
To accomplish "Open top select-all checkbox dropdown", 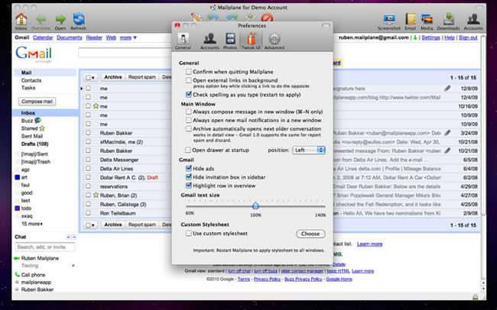I will point(90,77).
